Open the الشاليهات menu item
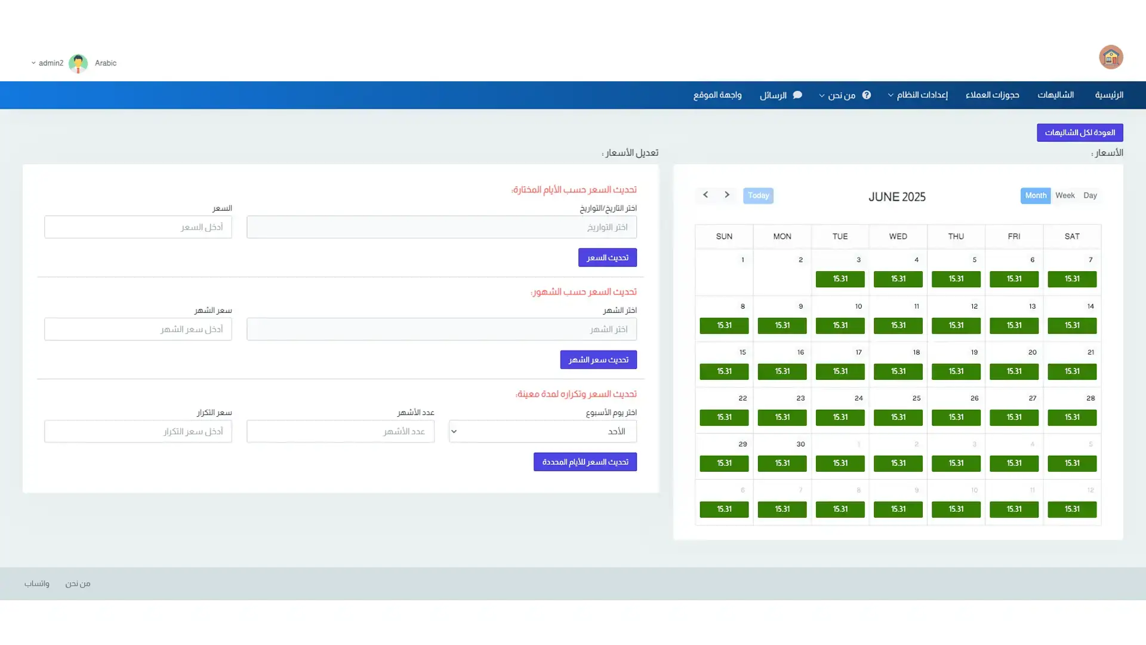 click(x=1055, y=95)
